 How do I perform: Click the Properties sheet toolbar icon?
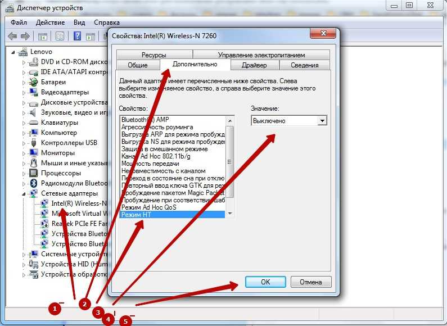point(60,36)
